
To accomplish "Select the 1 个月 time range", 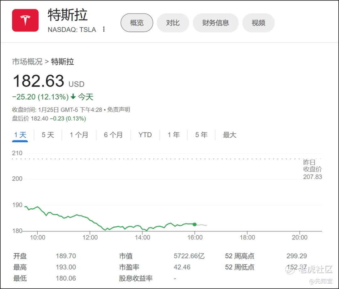I will click(x=79, y=135).
